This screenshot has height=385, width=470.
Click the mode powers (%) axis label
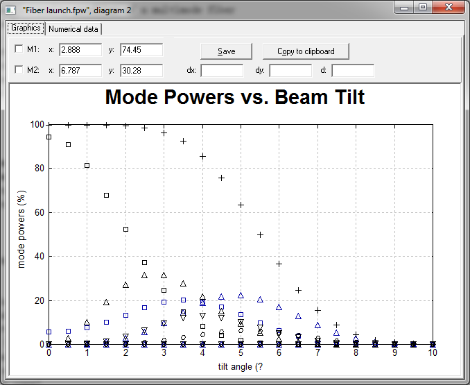tap(21, 229)
